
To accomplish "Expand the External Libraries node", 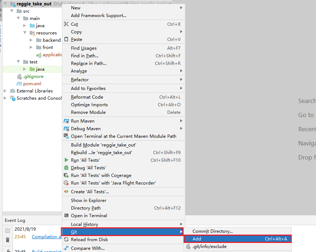I will [5, 91].
